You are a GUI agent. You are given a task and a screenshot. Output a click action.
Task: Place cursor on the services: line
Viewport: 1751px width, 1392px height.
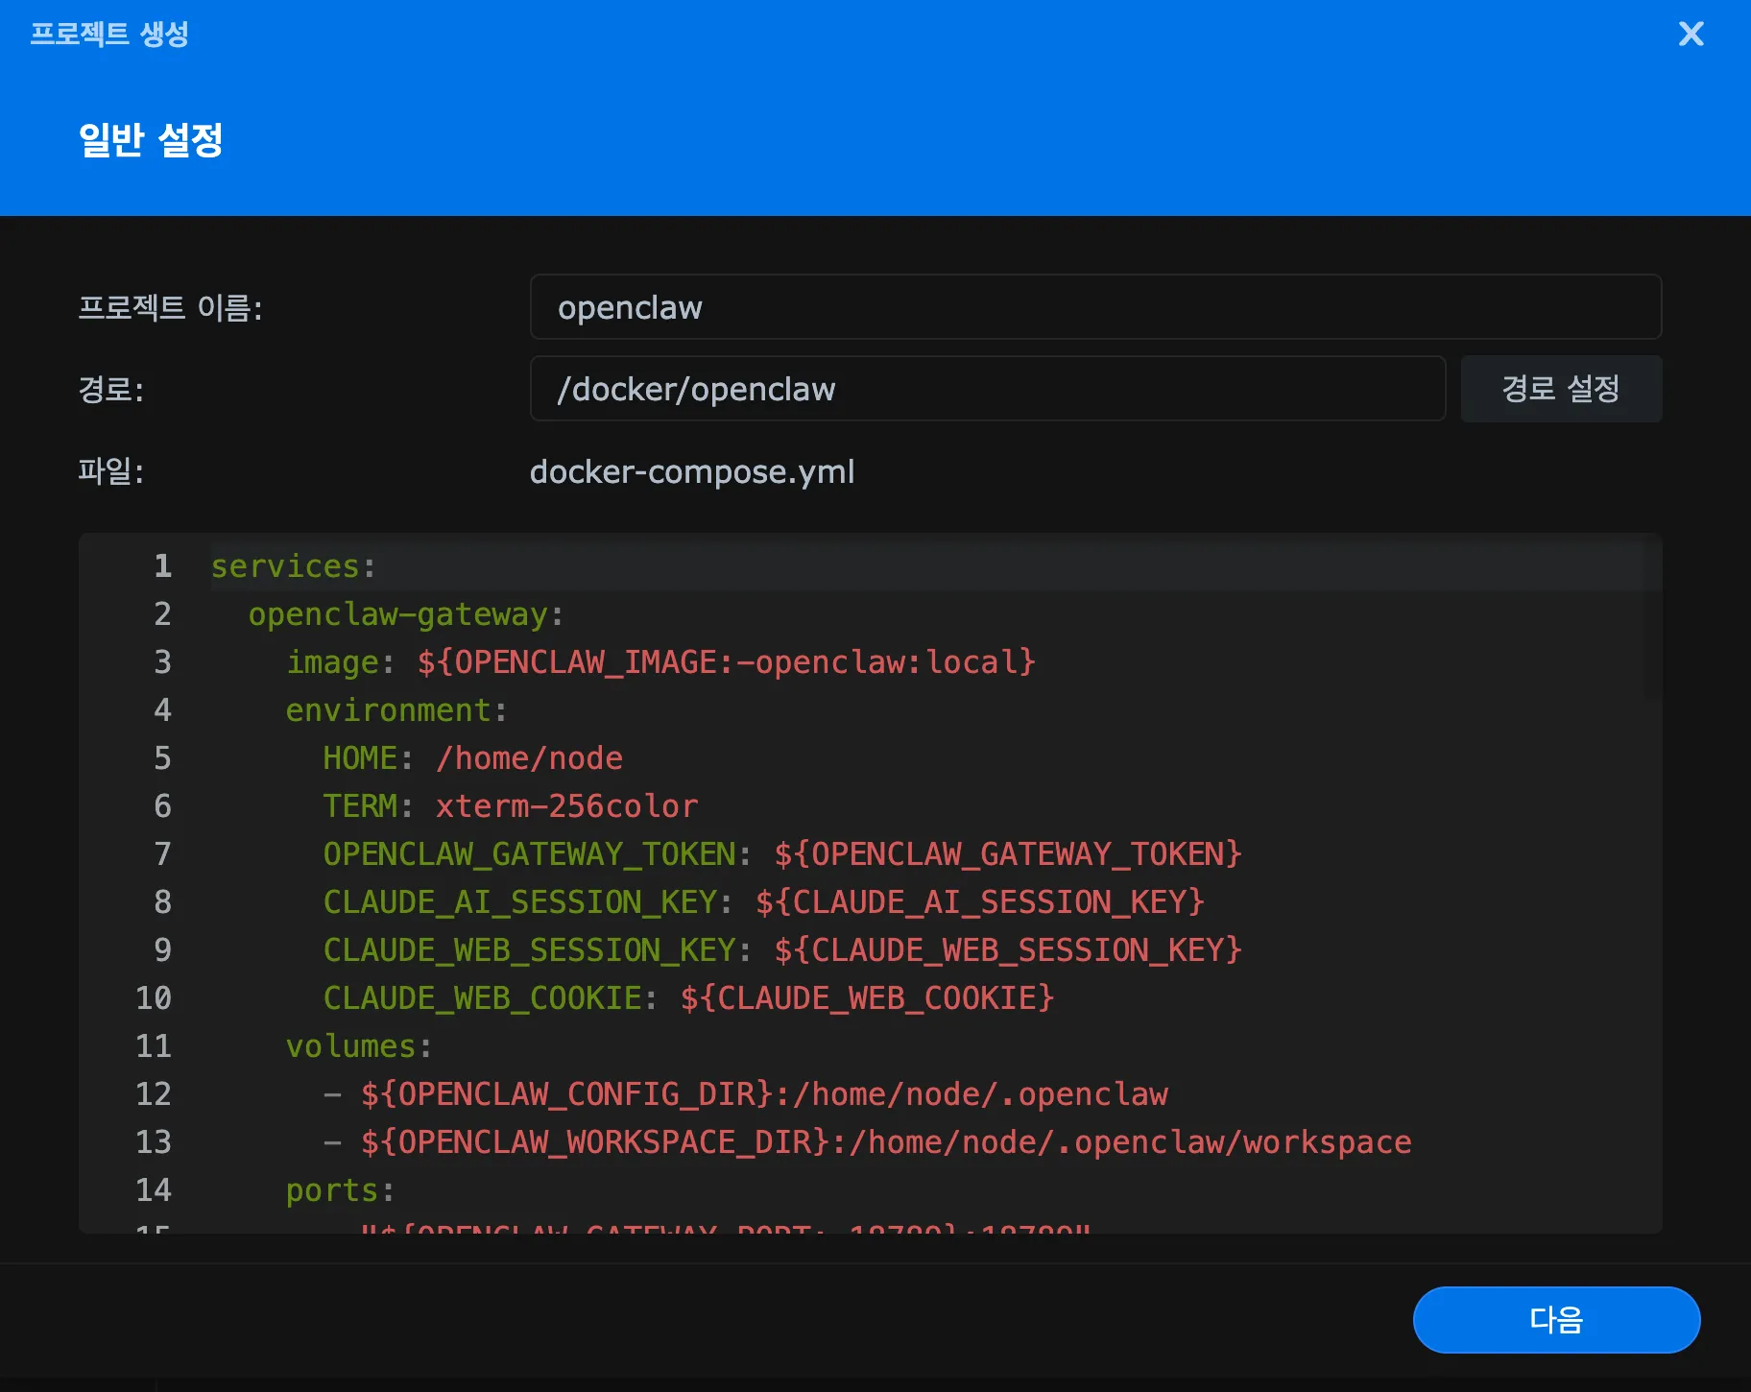pos(291,566)
